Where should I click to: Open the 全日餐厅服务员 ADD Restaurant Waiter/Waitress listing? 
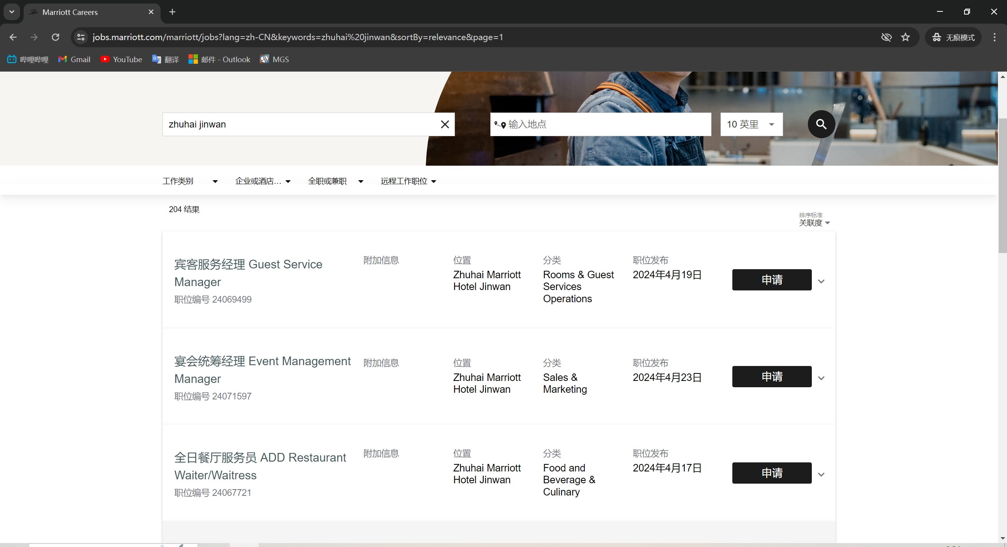coord(260,466)
